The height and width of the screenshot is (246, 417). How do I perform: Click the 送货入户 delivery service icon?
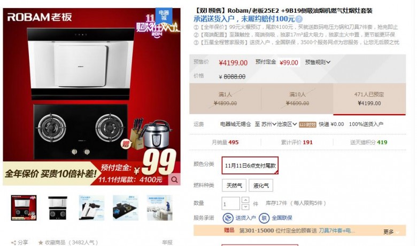(x=228, y=218)
